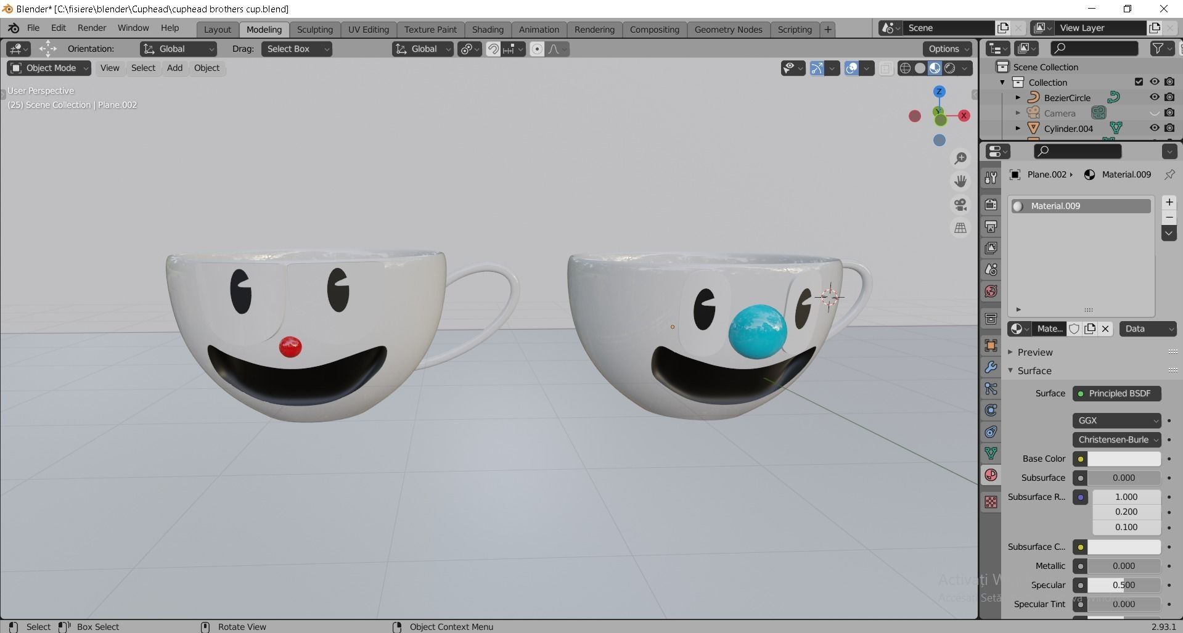The width and height of the screenshot is (1183, 633).
Task: Click the blue Z axis gizmo ball
Action: 939,91
